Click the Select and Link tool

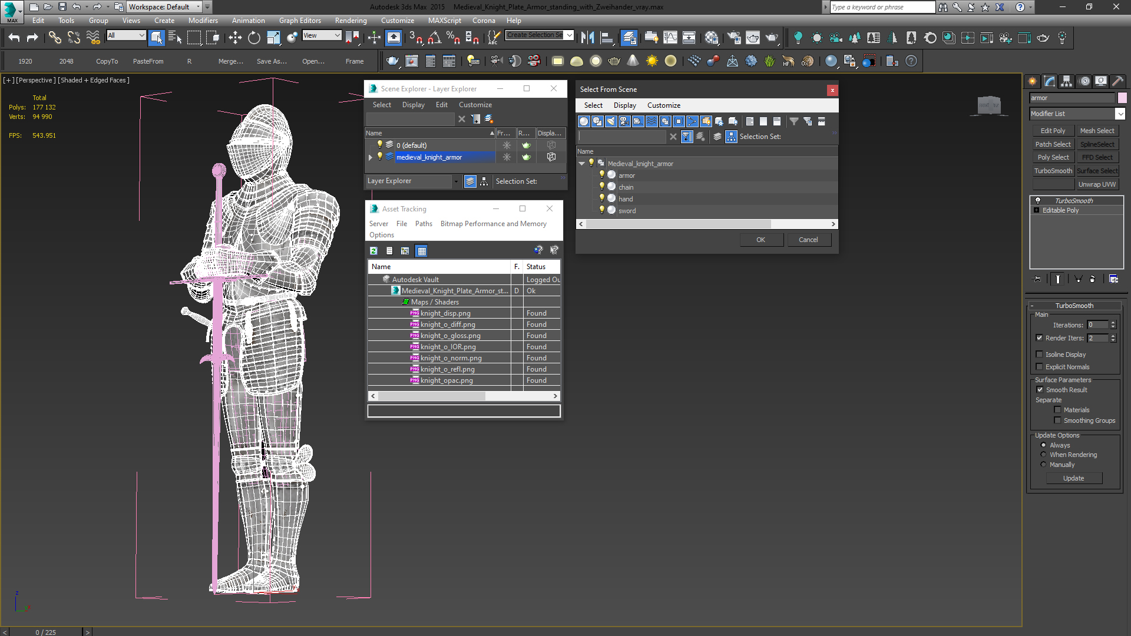click(x=55, y=38)
